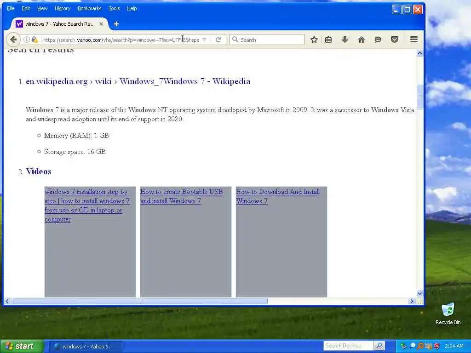Click the vertical scrollbar thumb
This screenshot has height=353, width=471.
(x=419, y=97)
